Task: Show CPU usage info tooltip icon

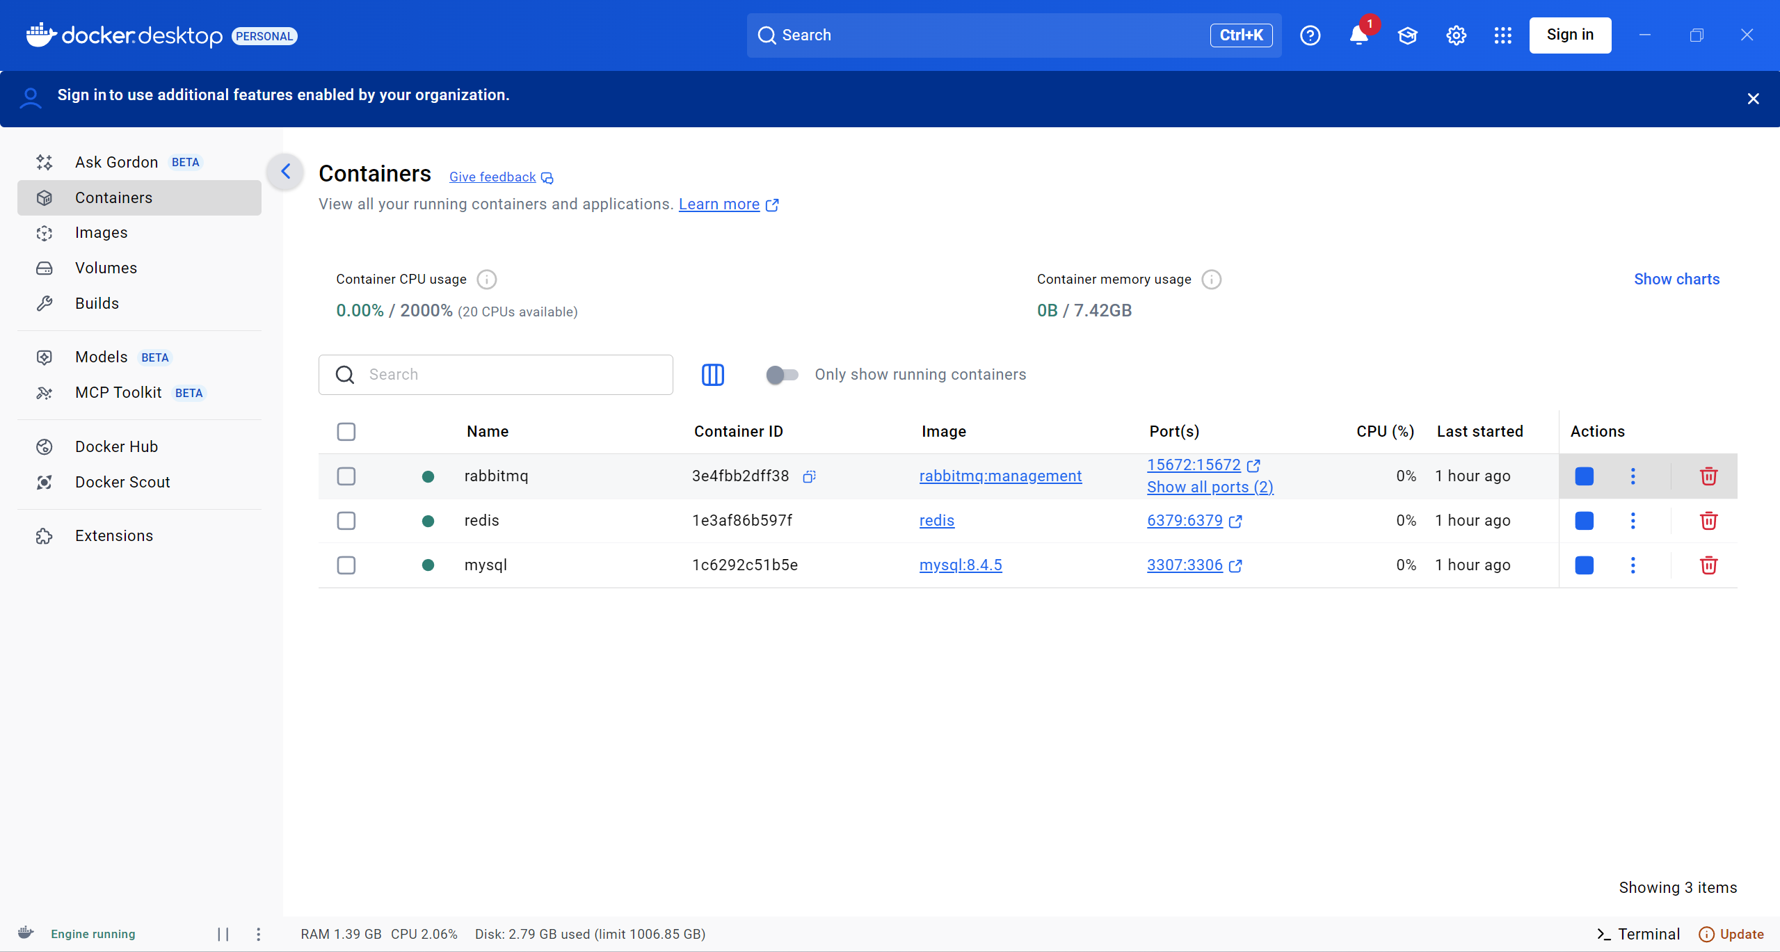Action: (486, 280)
